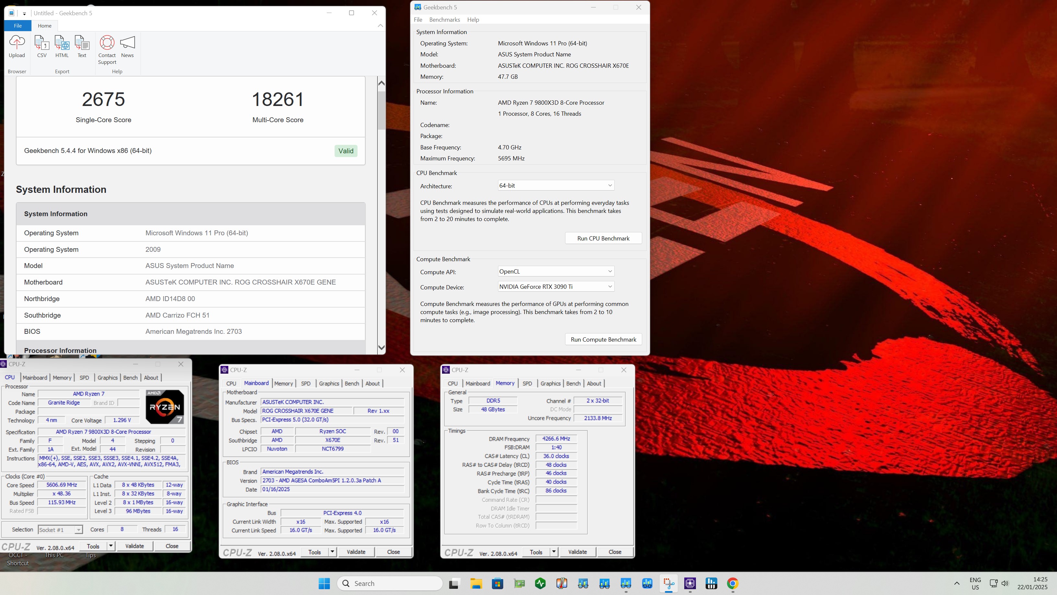Click CPU-Z title icon in right CPU-Z window
Viewport: 1057px width, 595px height.
click(x=446, y=370)
